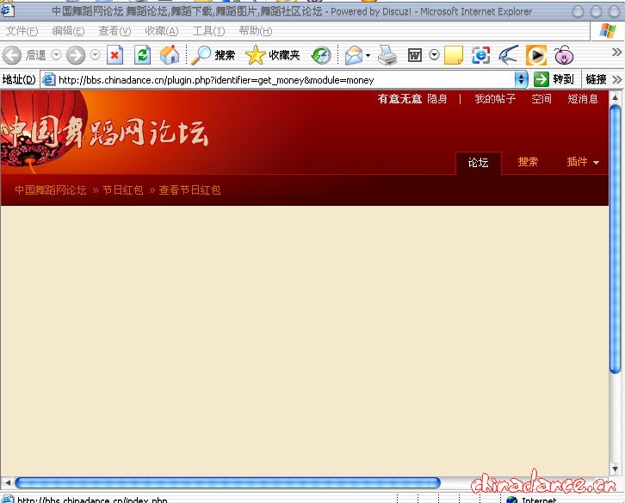Open the Forward history dropdown arrow

95,54
